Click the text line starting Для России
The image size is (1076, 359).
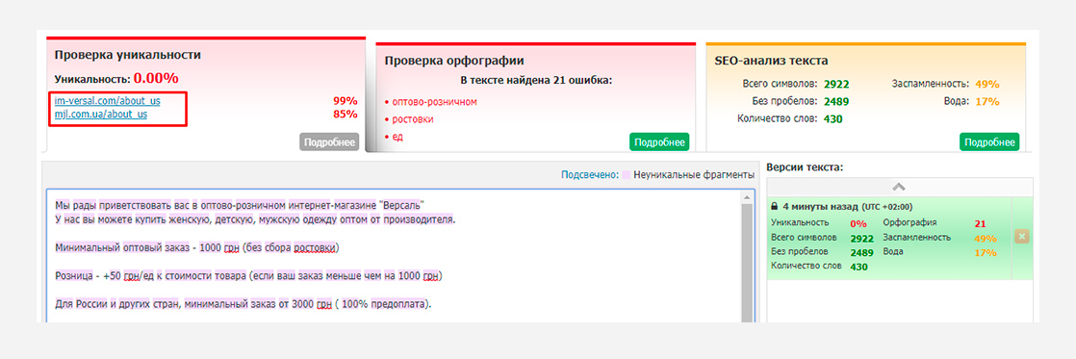coord(243,303)
